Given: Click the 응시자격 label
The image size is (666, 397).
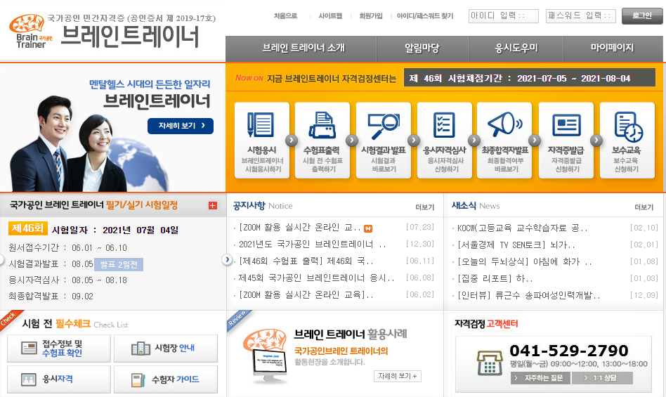Looking at the screenshot, I should (58, 379).
